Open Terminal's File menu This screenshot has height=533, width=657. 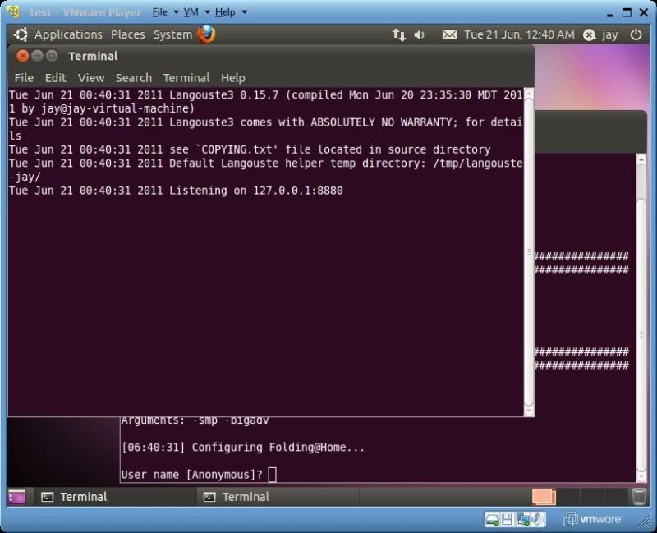(24, 78)
